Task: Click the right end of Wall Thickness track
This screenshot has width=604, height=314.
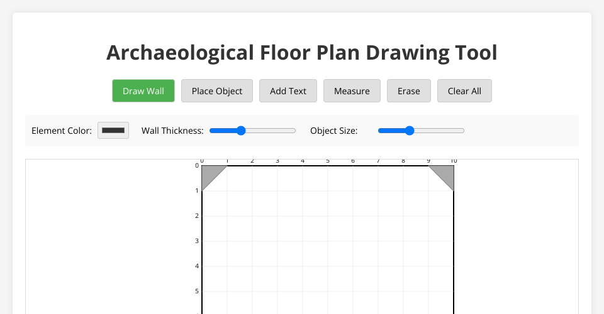Action: point(294,131)
